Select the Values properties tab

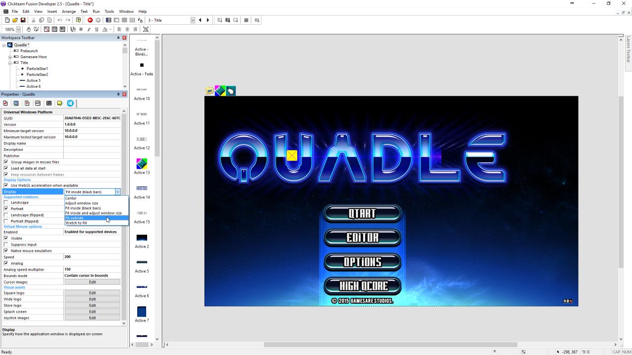(38, 103)
